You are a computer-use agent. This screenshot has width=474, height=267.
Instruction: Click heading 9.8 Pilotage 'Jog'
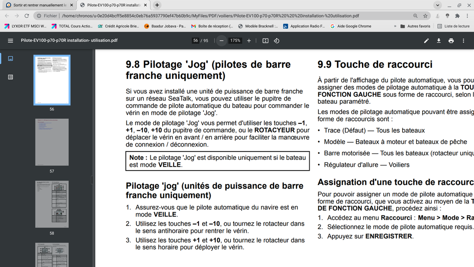pos(208,70)
